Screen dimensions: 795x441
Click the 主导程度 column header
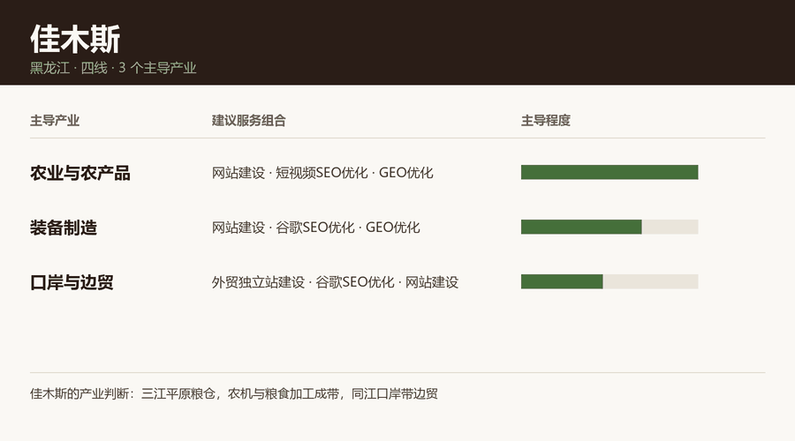click(546, 121)
